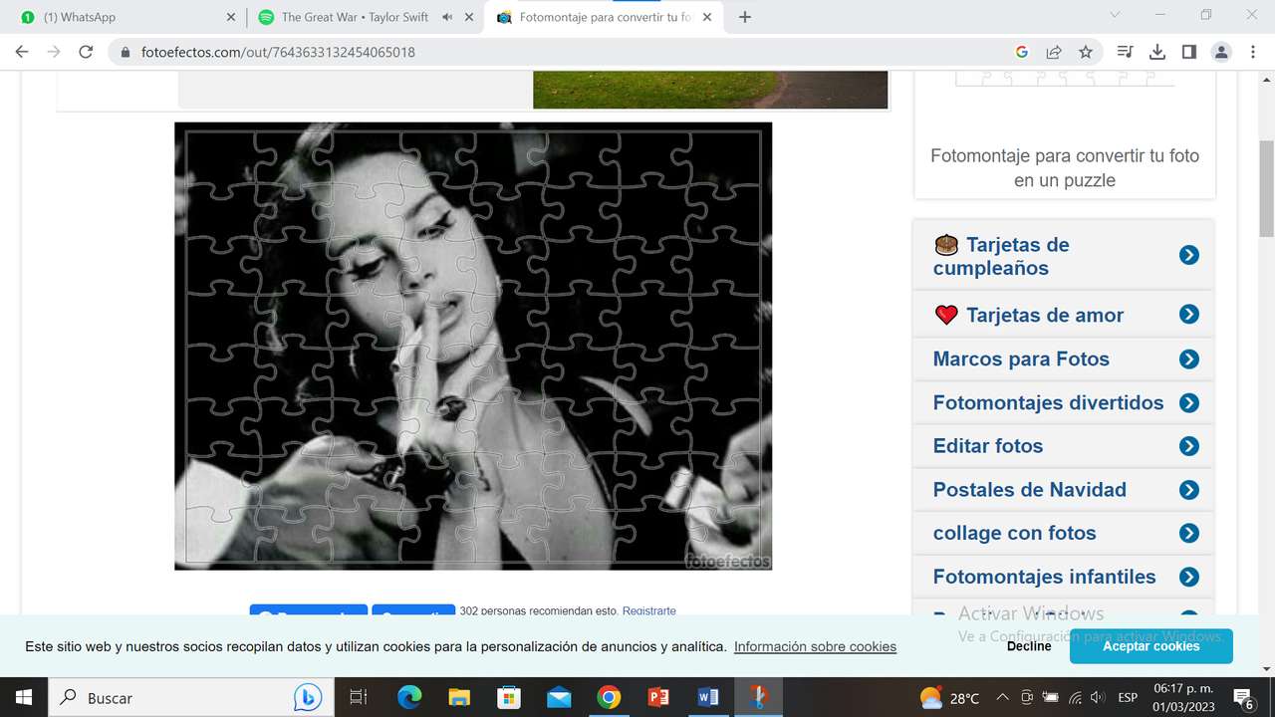This screenshot has width=1275, height=717.
Task: Open weather widget showing 28°C
Action: pos(949,698)
